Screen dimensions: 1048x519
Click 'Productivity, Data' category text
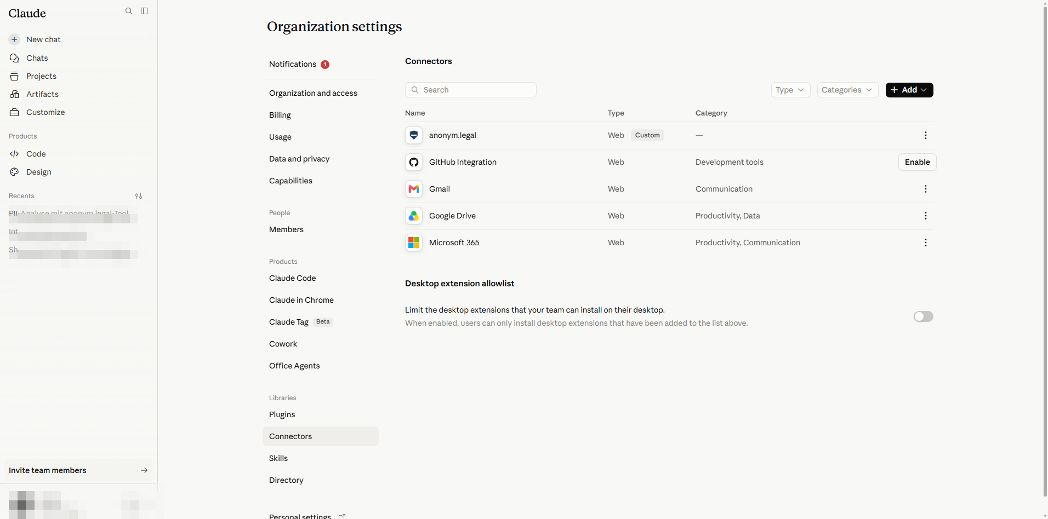(x=727, y=216)
